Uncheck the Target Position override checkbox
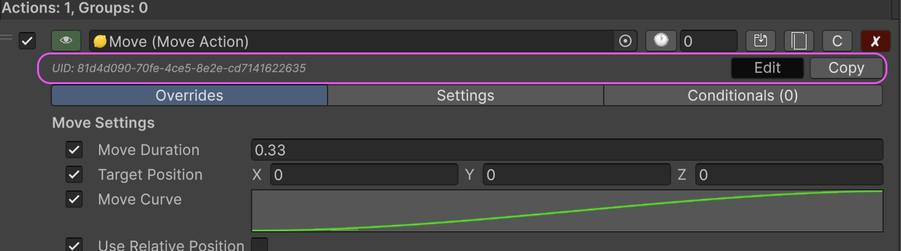Screen dimensions: 901x251 (74, 174)
